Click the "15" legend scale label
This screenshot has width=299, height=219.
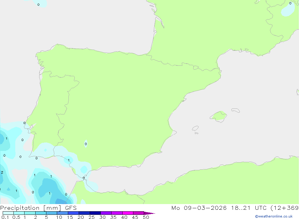click(x=70, y=217)
